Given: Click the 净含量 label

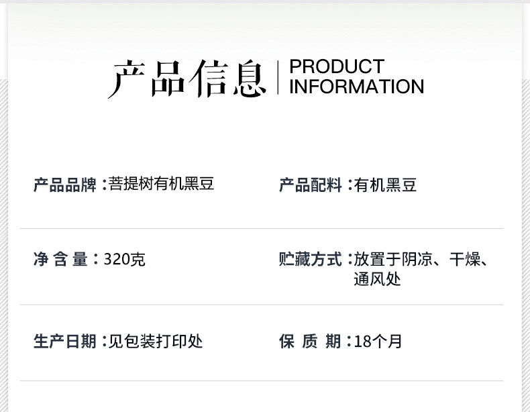Looking at the screenshot, I should [60, 259].
